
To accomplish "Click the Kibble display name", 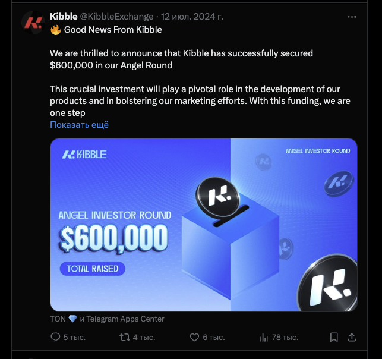I will coord(64,17).
